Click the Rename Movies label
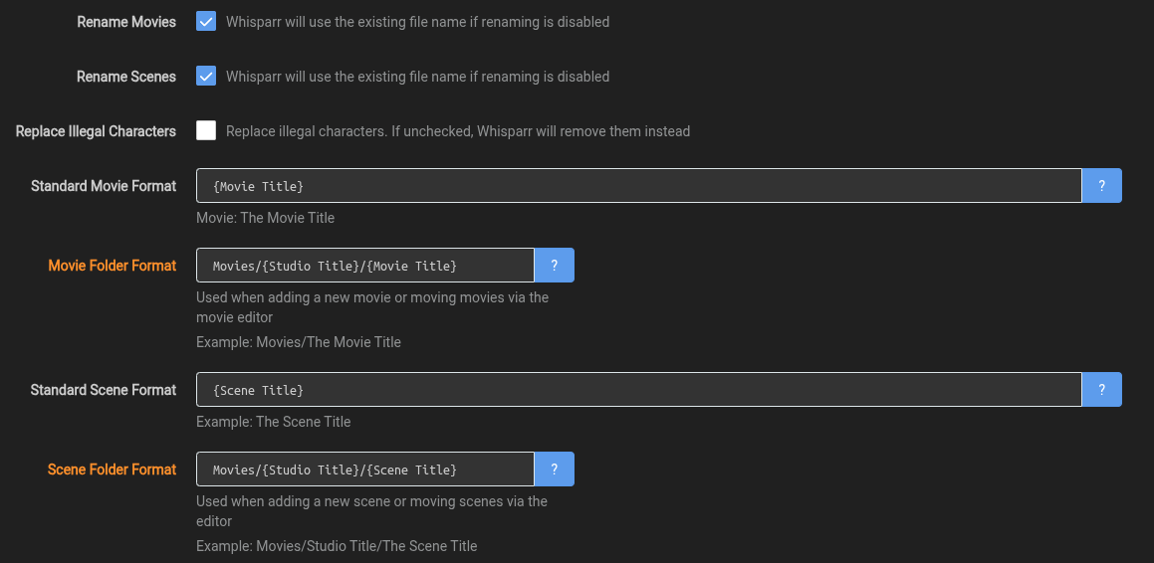Viewport: 1154px width, 563px height. coord(126,22)
